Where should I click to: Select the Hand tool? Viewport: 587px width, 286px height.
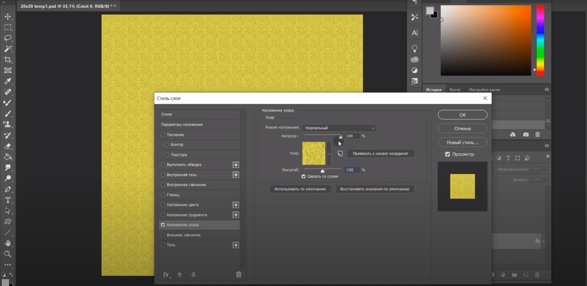[x=8, y=243]
